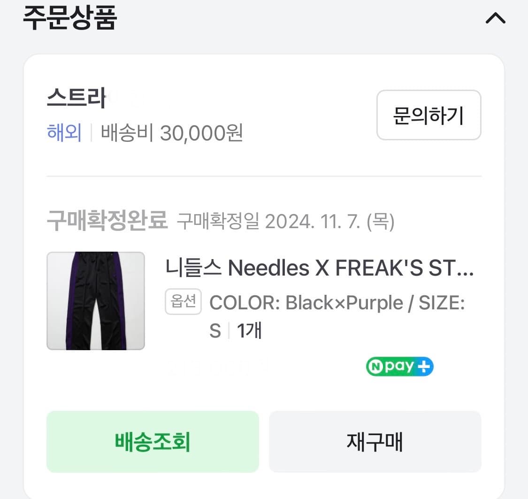Tap the 옵션 badge label
Screen dimensions: 528x499
coord(183,302)
